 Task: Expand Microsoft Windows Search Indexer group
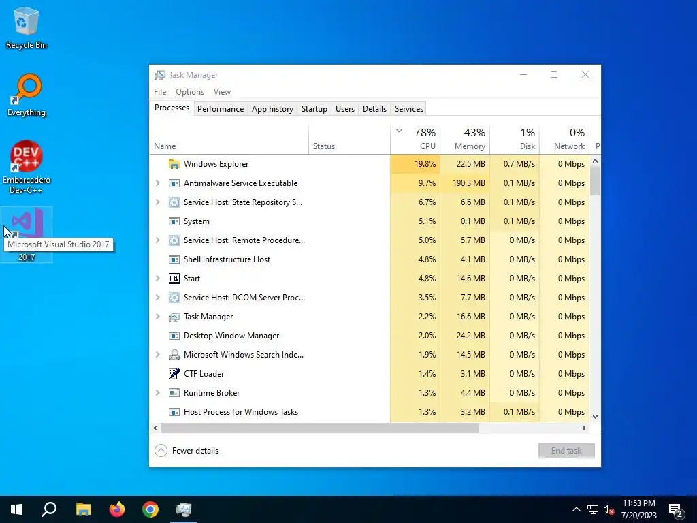(x=158, y=355)
